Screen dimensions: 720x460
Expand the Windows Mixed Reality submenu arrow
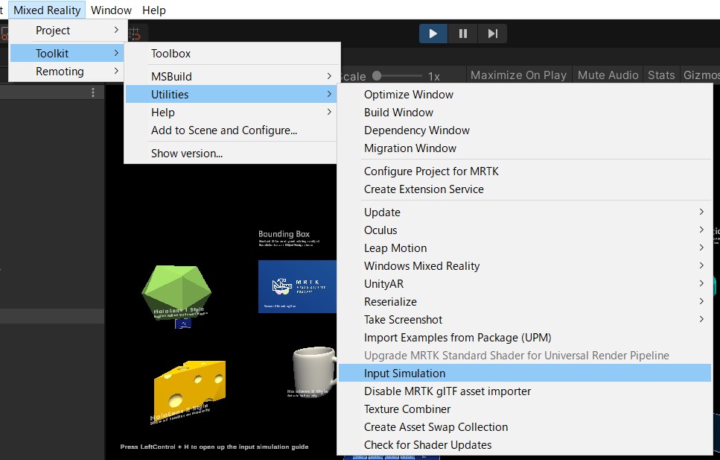click(x=701, y=265)
